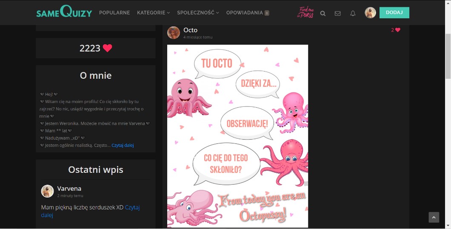Expand the Kategorie dropdown menu
Viewport: 451px width, 229px height.
click(153, 13)
